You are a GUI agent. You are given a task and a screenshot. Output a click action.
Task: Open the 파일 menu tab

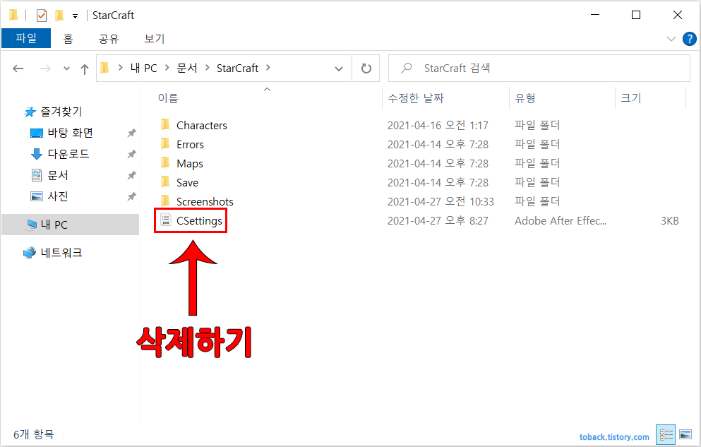click(26, 38)
